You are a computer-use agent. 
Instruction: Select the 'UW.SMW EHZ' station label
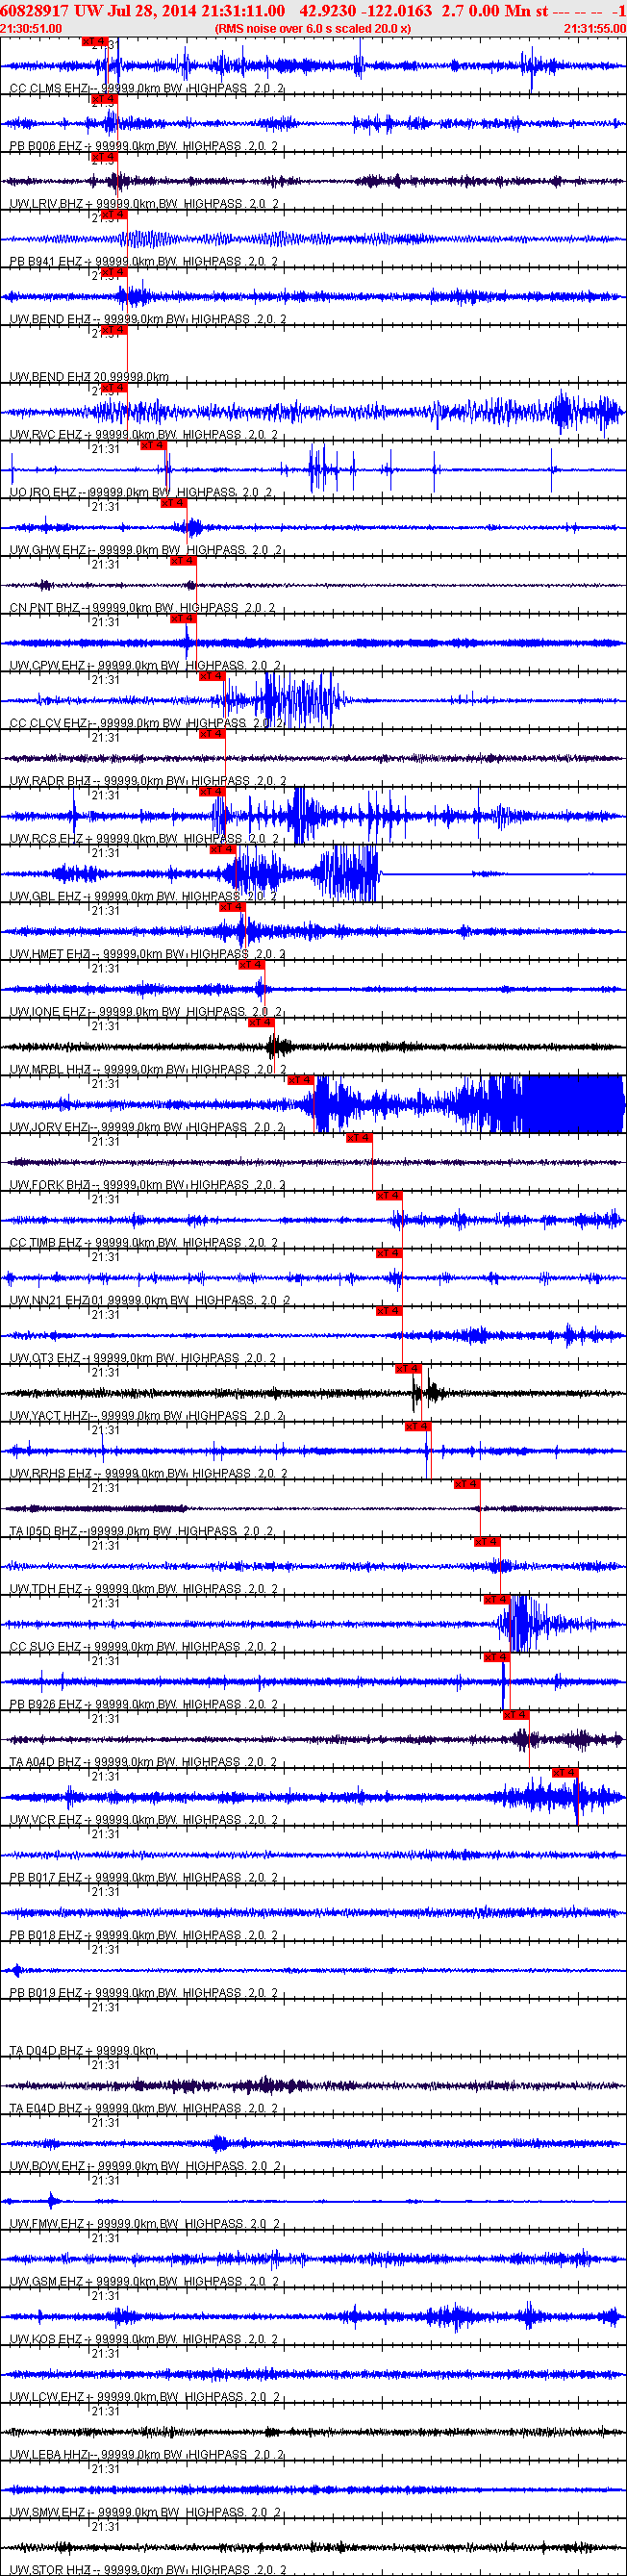(47, 2513)
